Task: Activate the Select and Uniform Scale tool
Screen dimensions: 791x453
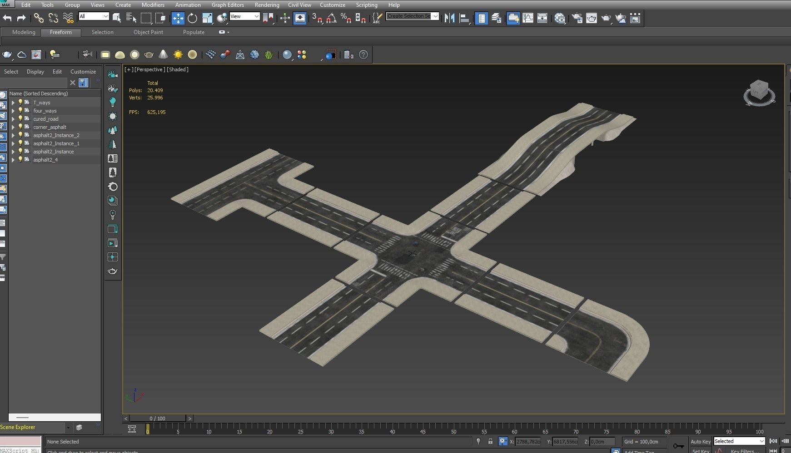Action: (207, 18)
